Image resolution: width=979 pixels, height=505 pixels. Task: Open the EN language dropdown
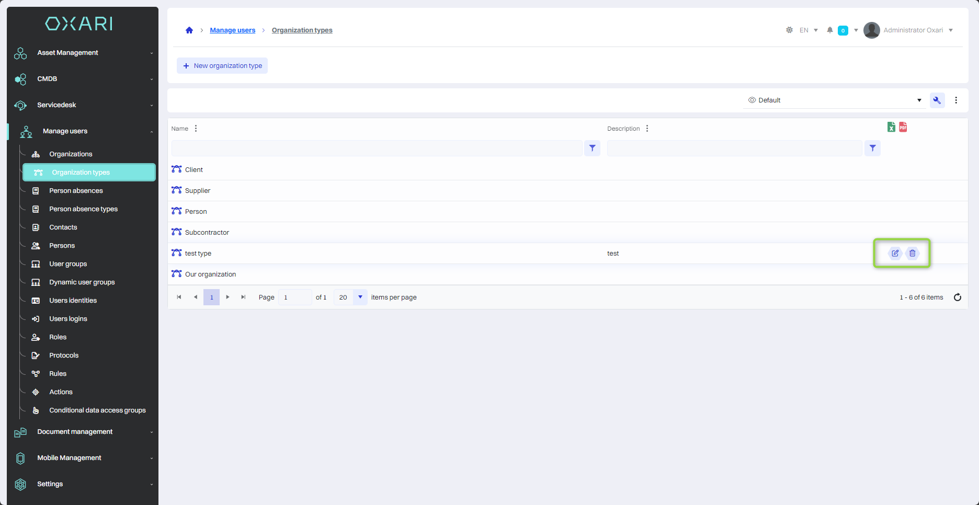[x=809, y=30]
